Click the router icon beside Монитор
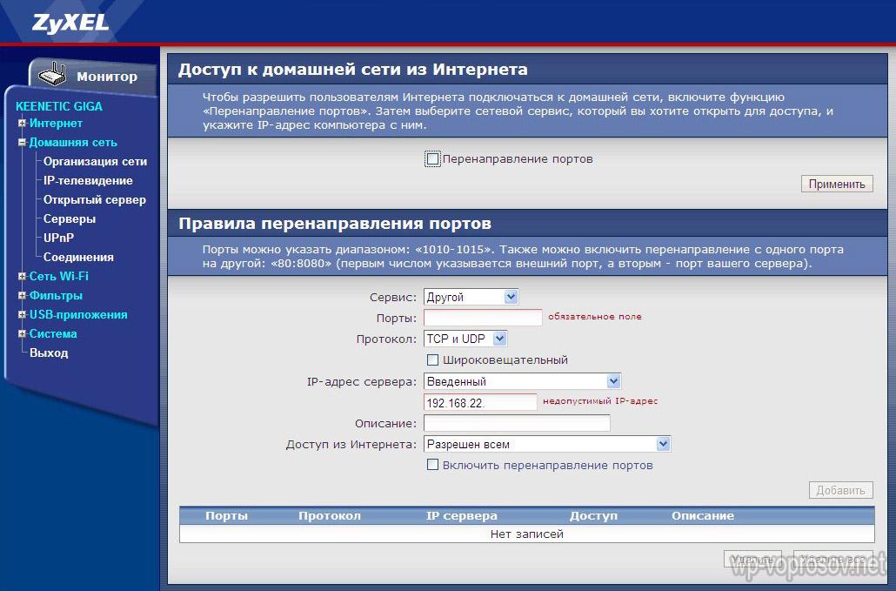 (52, 75)
